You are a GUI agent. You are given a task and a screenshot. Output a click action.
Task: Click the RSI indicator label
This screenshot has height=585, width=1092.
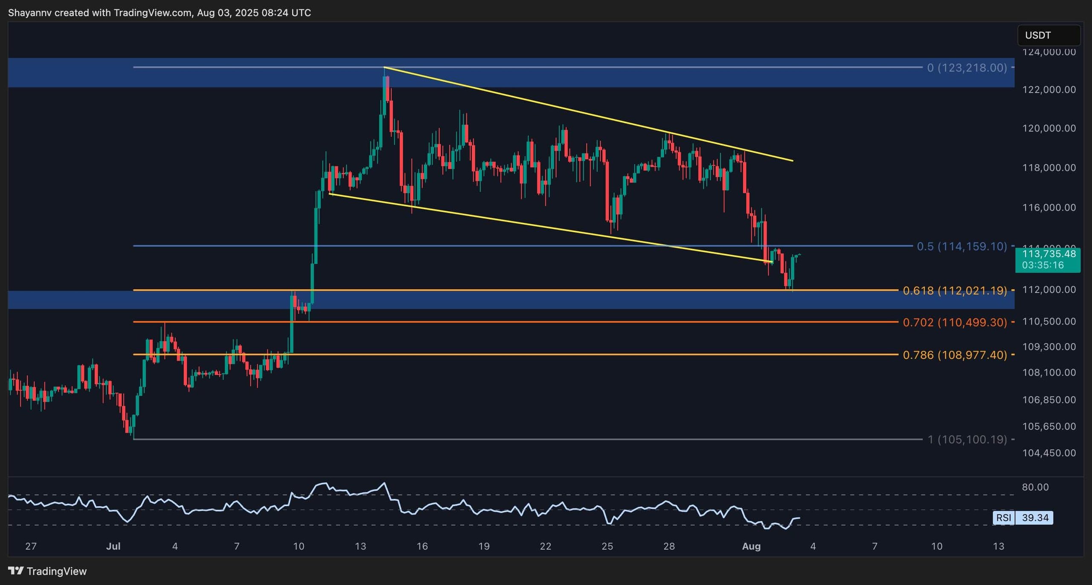click(x=1003, y=518)
